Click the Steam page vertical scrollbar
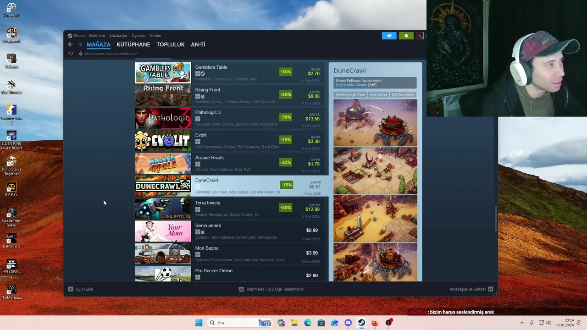This screenshot has width=587, height=330. pyautogui.click(x=496, y=219)
